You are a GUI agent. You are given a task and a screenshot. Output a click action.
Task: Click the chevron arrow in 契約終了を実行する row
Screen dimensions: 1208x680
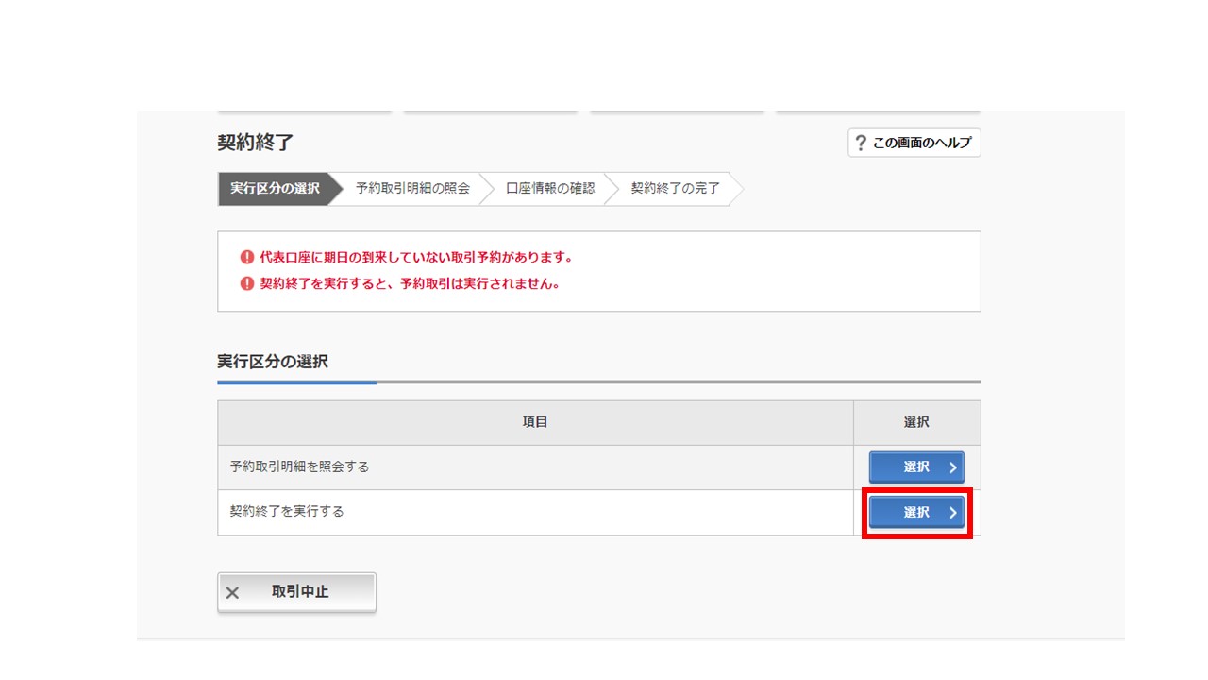coord(953,513)
